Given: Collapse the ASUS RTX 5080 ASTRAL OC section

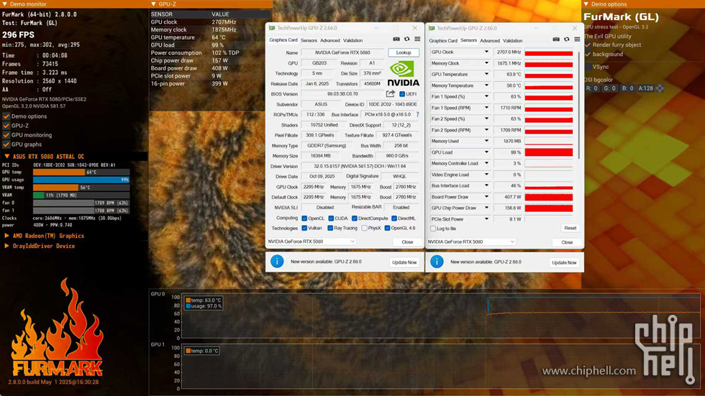Looking at the screenshot, I should pyautogui.click(x=7, y=156).
